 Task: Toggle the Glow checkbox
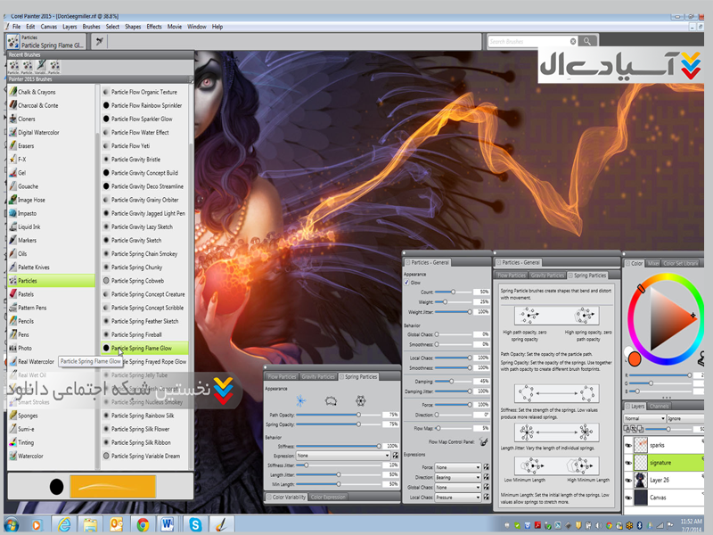coord(407,282)
